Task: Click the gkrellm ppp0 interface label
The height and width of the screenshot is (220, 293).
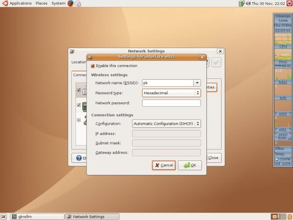Action: point(283,134)
